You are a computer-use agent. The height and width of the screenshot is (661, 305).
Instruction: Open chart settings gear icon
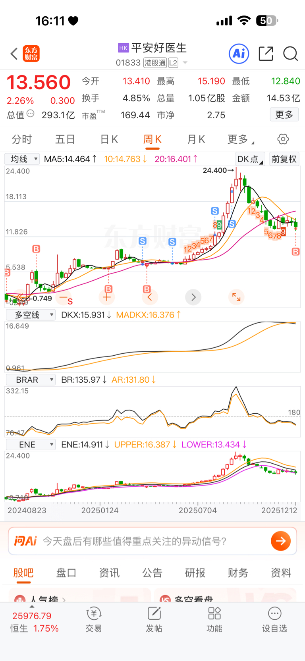point(283,139)
